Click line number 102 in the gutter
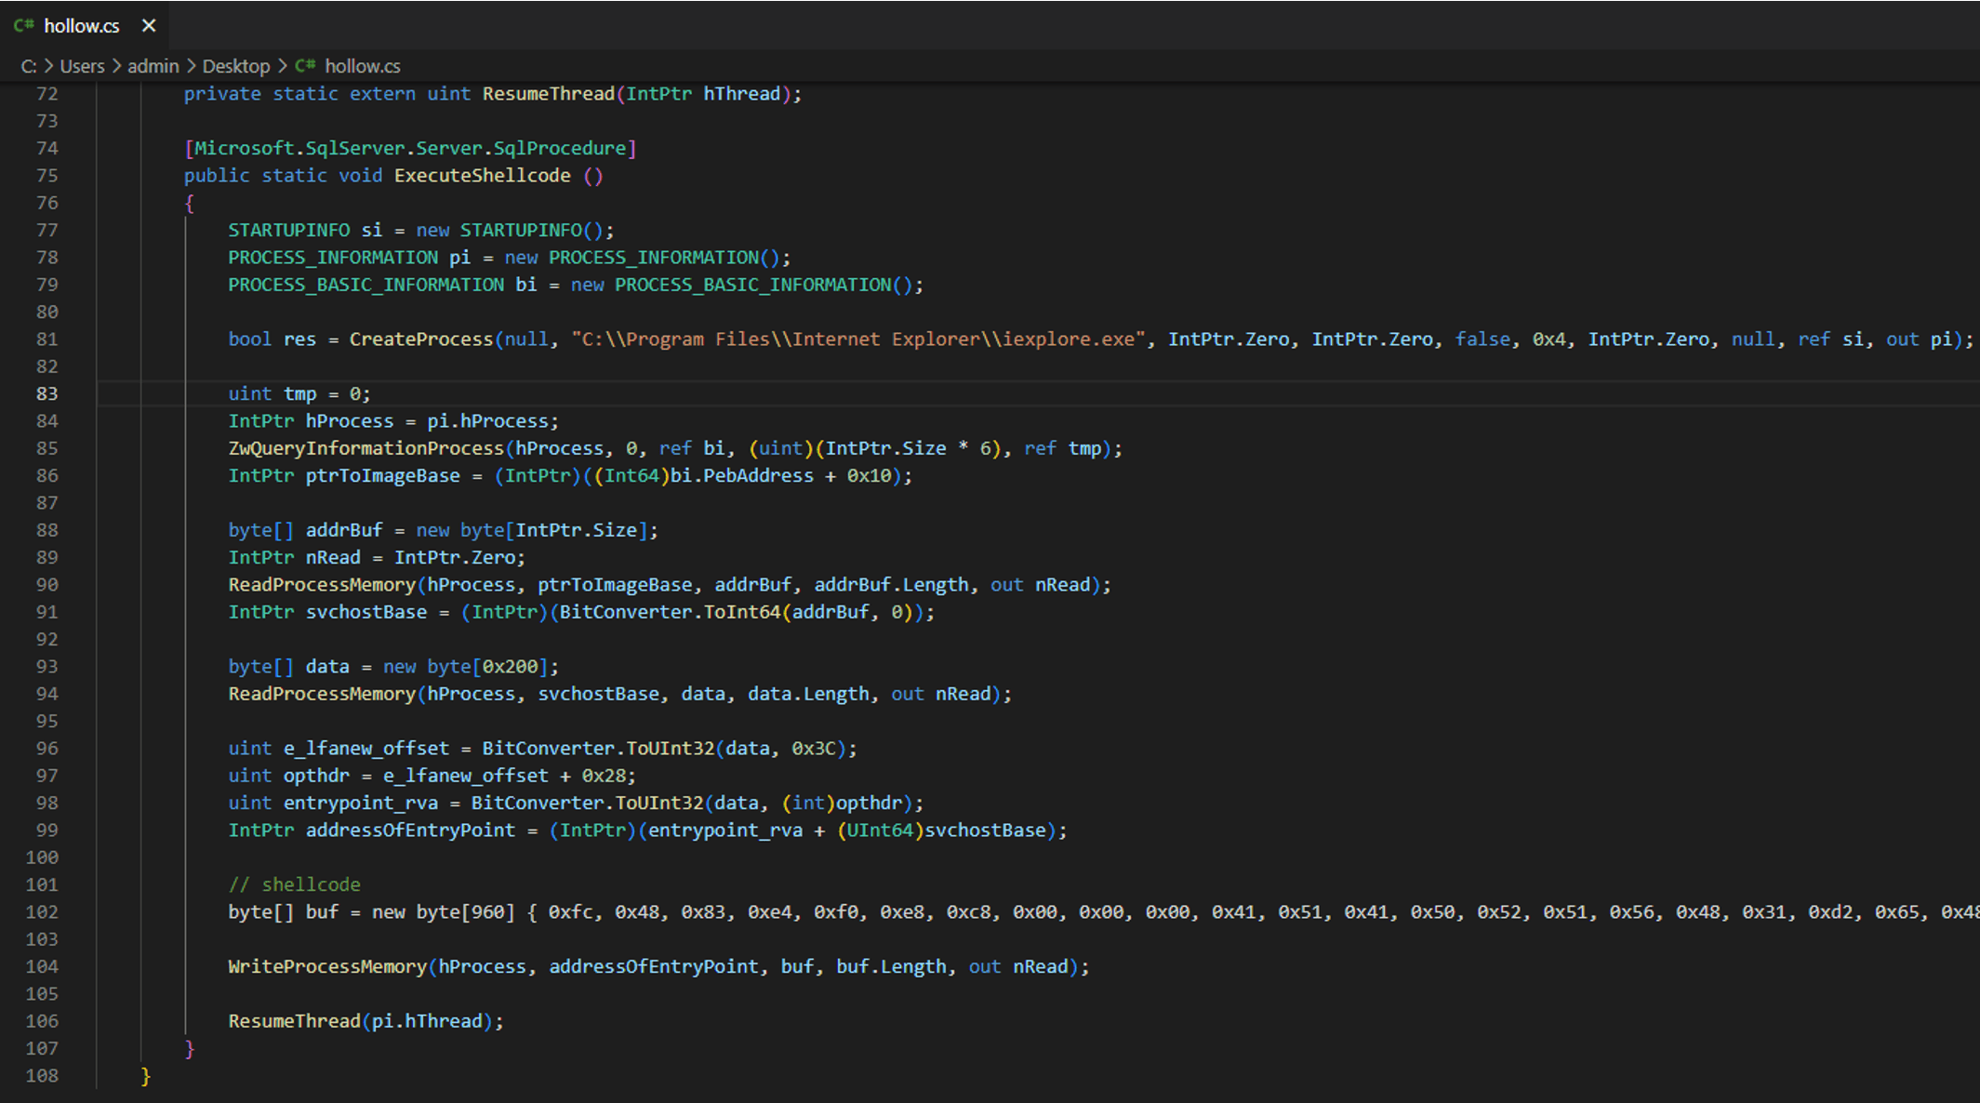 [x=42, y=912]
